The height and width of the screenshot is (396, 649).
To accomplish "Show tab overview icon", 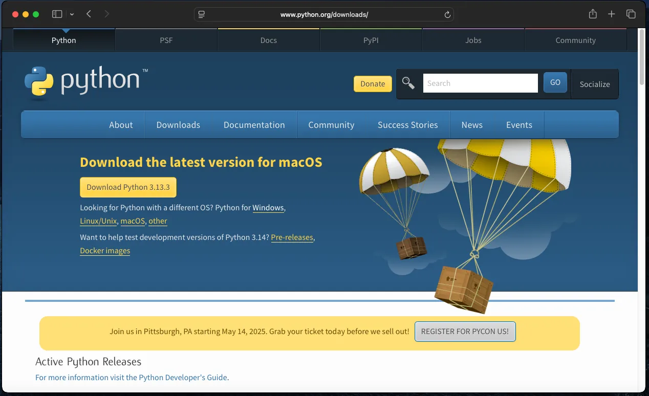I will click(631, 14).
